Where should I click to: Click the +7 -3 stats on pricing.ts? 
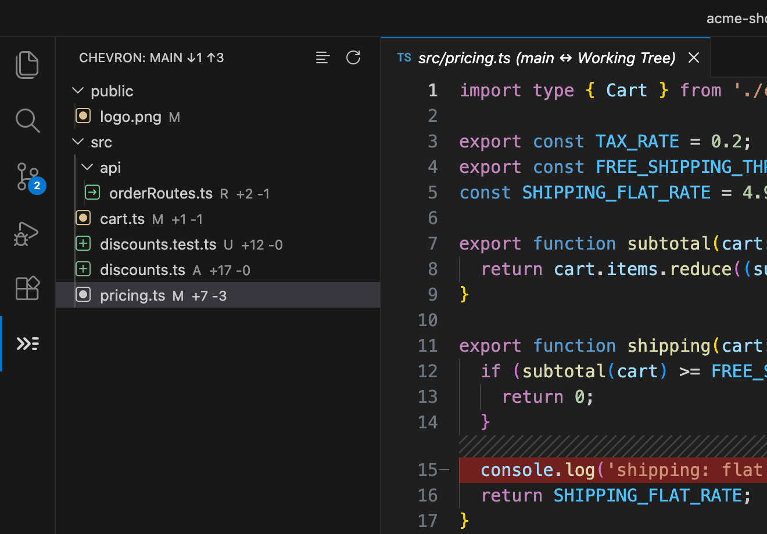point(209,296)
